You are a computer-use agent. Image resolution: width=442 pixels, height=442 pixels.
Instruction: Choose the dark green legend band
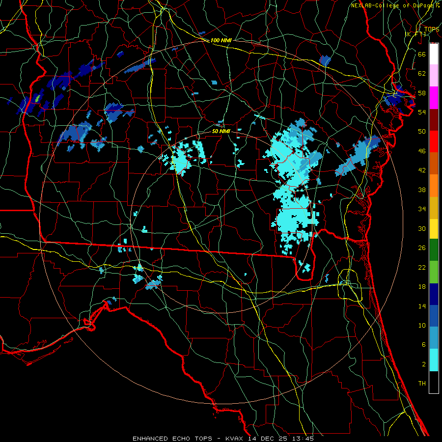434,250
